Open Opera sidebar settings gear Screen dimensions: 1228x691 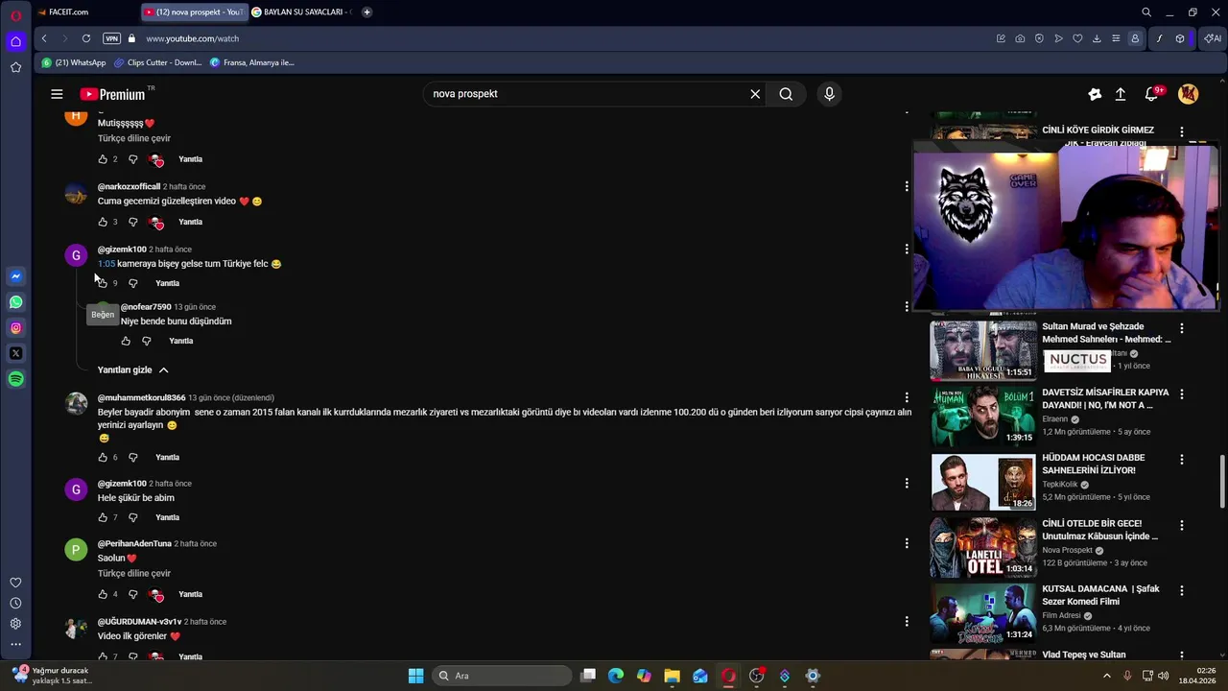click(15, 624)
